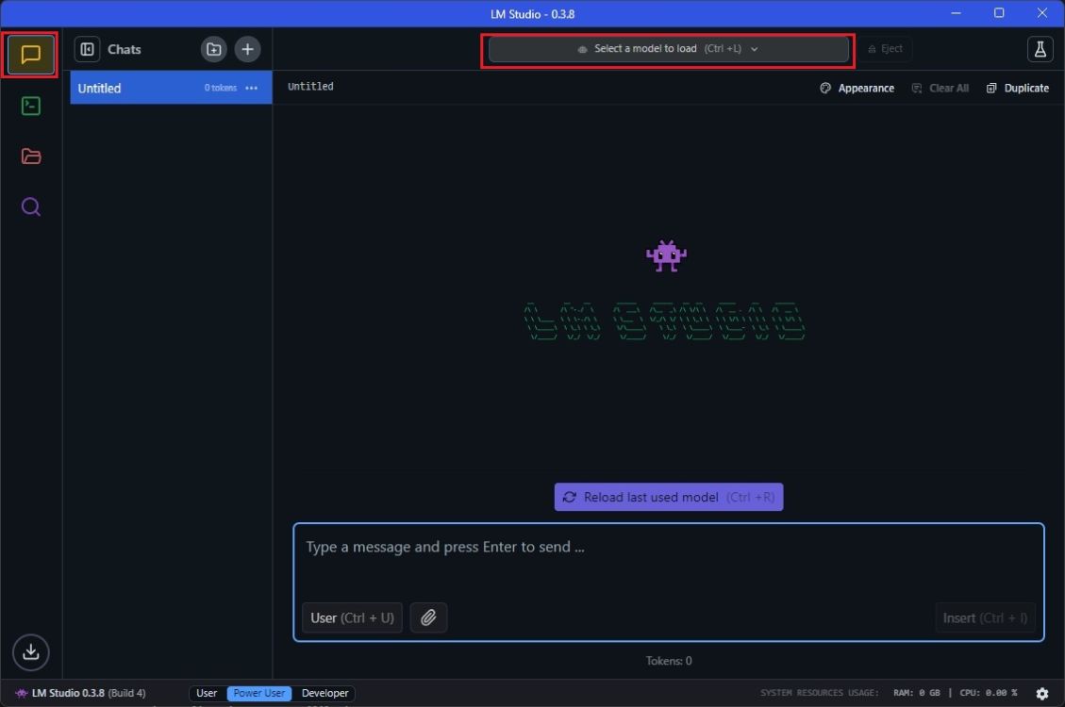Open the Select a model to load dropdown
This screenshot has width=1065, height=707.
[x=668, y=48]
